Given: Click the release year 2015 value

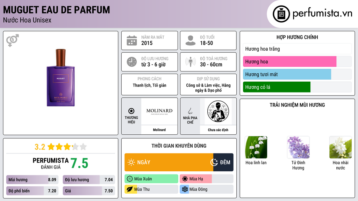Looking at the screenshot, I should [147, 43].
